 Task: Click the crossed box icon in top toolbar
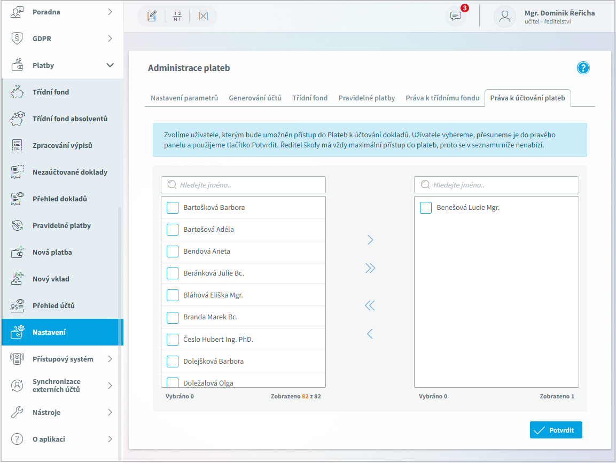[x=203, y=16]
